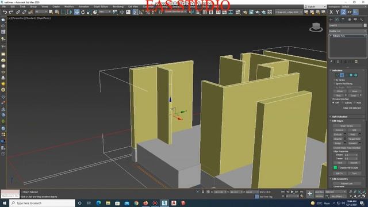Select Element sub-object level icon
The height and width of the screenshot is (207, 368).
coord(355,75)
